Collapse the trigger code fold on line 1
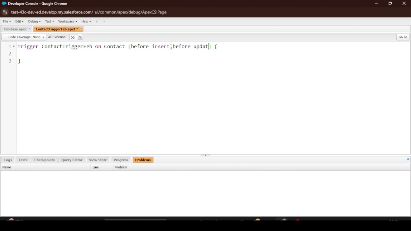 click(14, 47)
